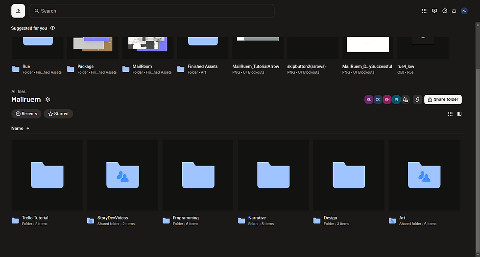Click the Trello_Tutorial folder name
The width and height of the screenshot is (480, 257).
pyautogui.click(x=35, y=218)
